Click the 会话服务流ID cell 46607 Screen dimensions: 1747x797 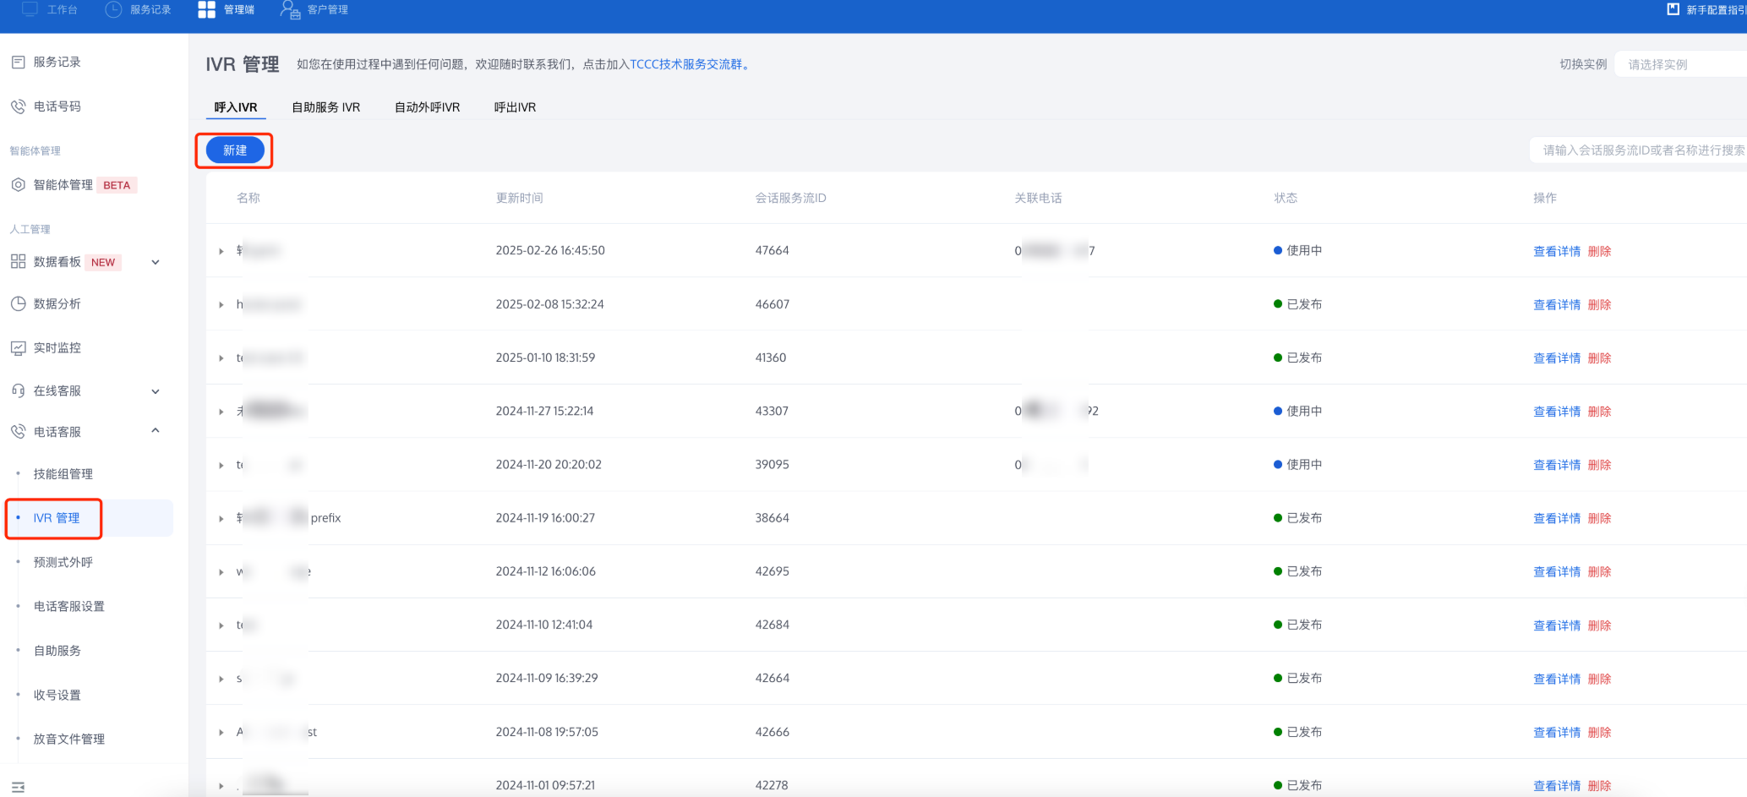(773, 304)
